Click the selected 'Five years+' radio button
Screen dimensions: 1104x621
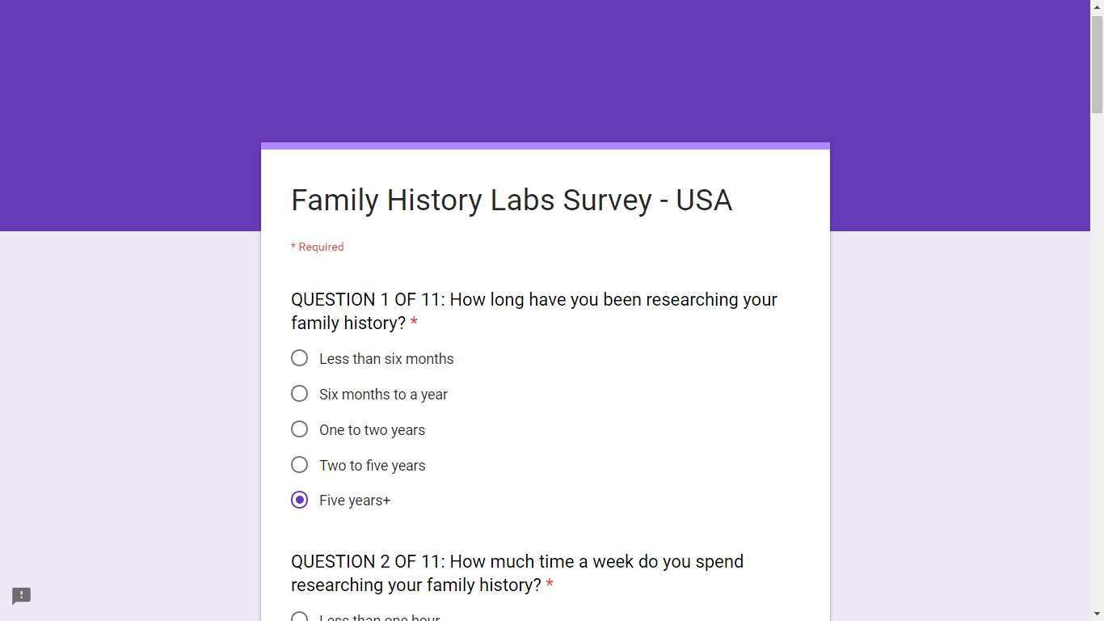click(299, 500)
